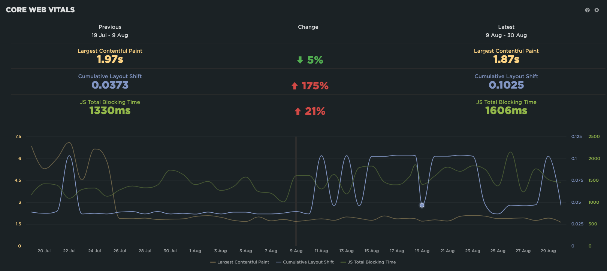Click the previous blocking time value 1330ms

pyautogui.click(x=110, y=111)
